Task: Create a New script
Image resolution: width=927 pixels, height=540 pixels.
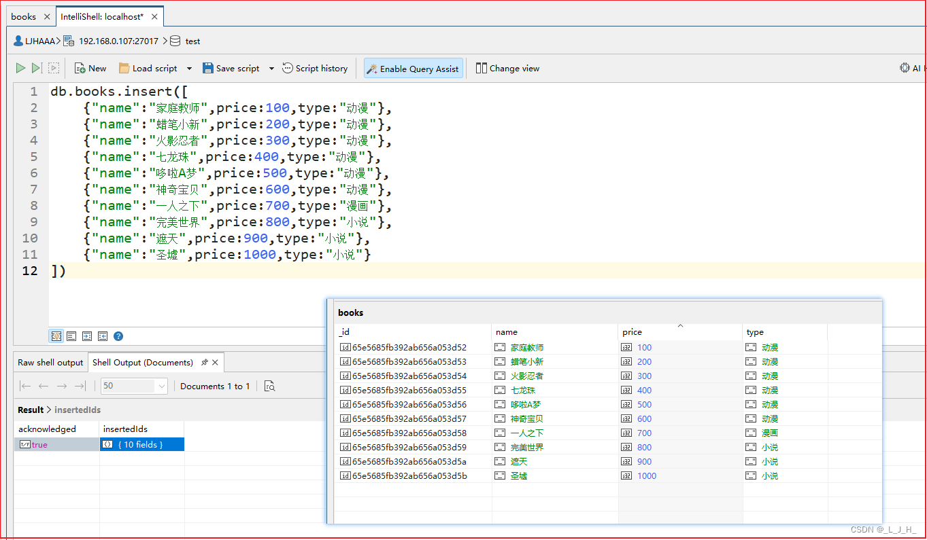Action: coord(90,68)
